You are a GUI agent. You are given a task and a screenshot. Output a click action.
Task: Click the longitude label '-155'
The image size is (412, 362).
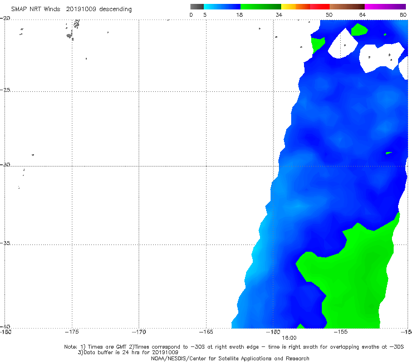coord(341,332)
